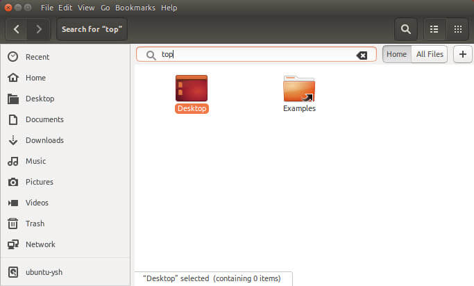Viewport: 474px width, 286px height.
Task: Open the Bookmarks menu
Action: 135,8
